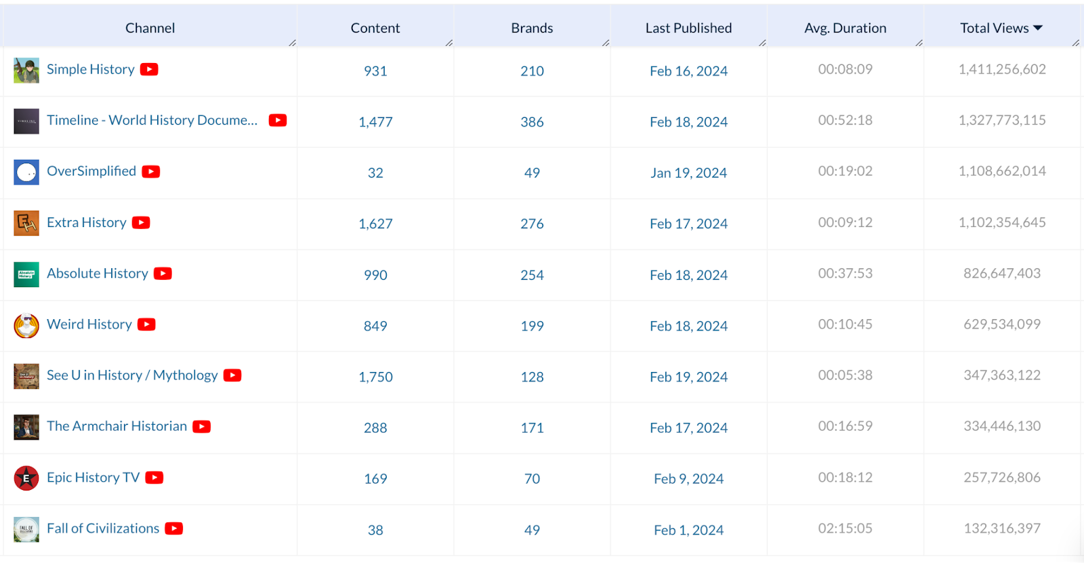Sort table by Brands column header
The image size is (1084, 563).
point(532,28)
